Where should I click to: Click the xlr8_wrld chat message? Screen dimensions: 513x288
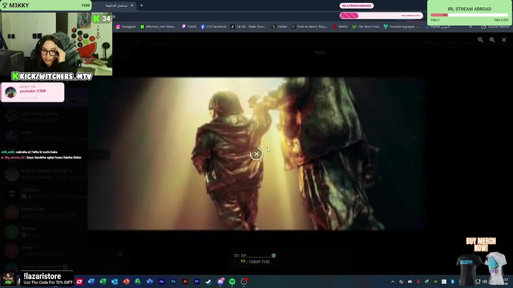coord(29,152)
